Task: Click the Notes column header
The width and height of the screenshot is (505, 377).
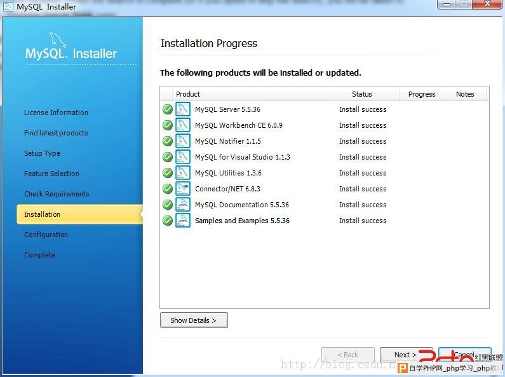Action: [x=465, y=94]
